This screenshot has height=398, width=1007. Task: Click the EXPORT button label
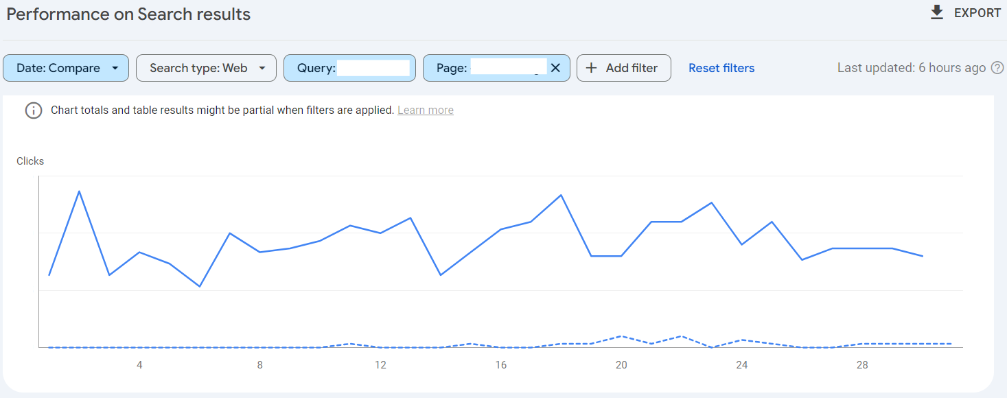pyautogui.click(x=977, y=12)
